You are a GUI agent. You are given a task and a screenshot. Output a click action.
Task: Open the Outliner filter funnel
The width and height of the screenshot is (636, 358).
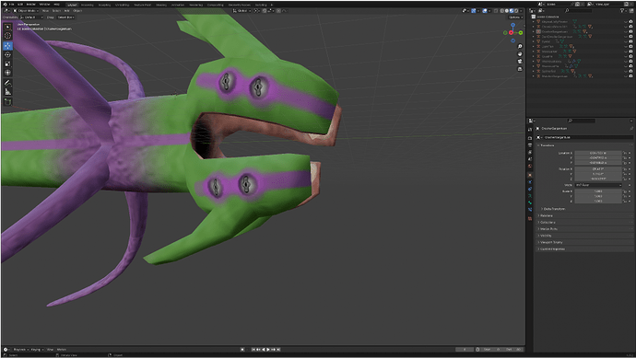622,11
